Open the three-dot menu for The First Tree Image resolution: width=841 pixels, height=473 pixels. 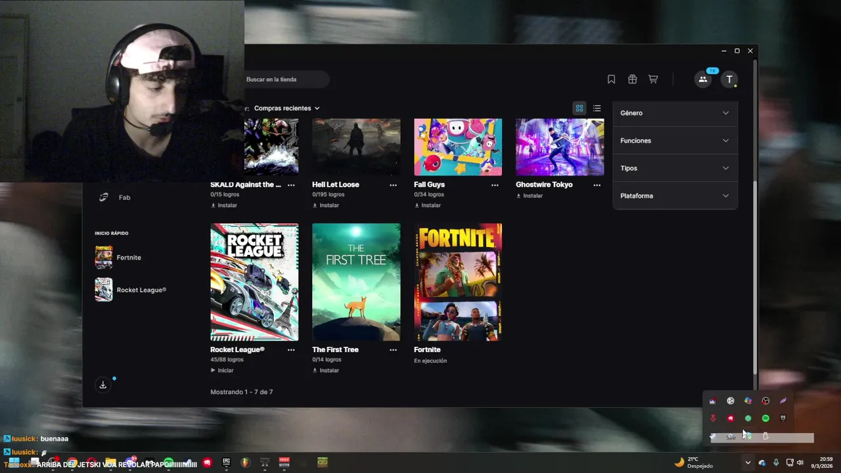tap(393, 350)
